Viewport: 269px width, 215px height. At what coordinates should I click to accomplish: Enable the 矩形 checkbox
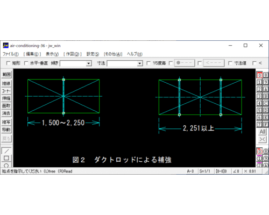pyautogui.click(x=8, y=63)
